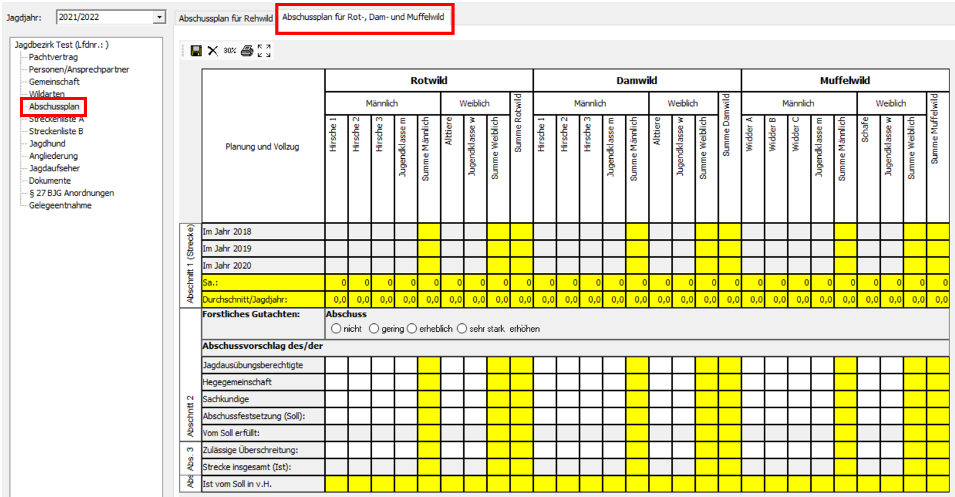This screenshot has height=497, width=955.
Task: Select '§ 27 BJG Anordnungen' tree entry
Action: (x=71, y=193)
